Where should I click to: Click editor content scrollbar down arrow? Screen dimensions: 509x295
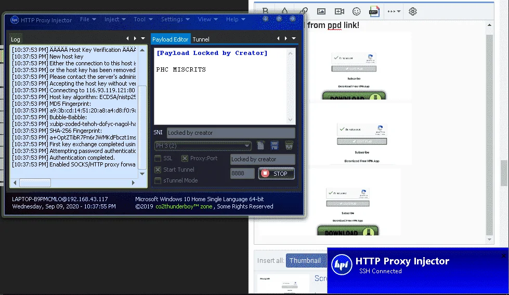(x=489, y=240)
